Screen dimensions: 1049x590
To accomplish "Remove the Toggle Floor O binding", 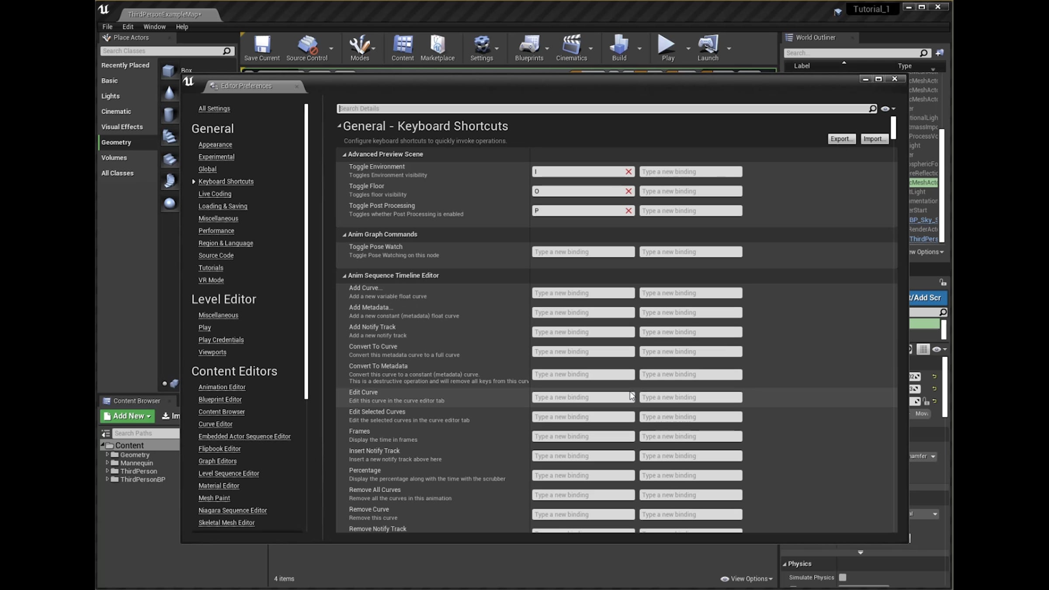I will (x=628, y=191).
